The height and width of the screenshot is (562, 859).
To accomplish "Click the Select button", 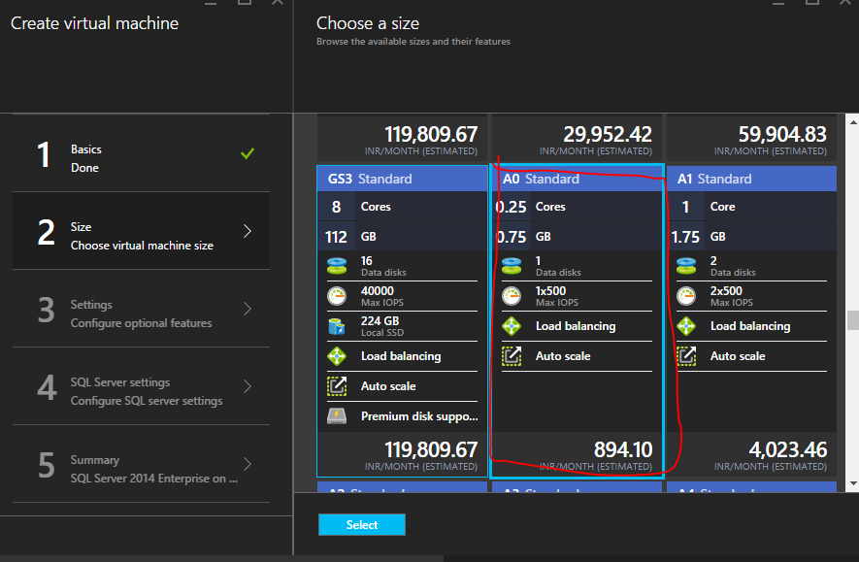I will [x=362, y=525].
